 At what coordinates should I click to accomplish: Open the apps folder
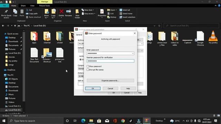click(34, 38)
